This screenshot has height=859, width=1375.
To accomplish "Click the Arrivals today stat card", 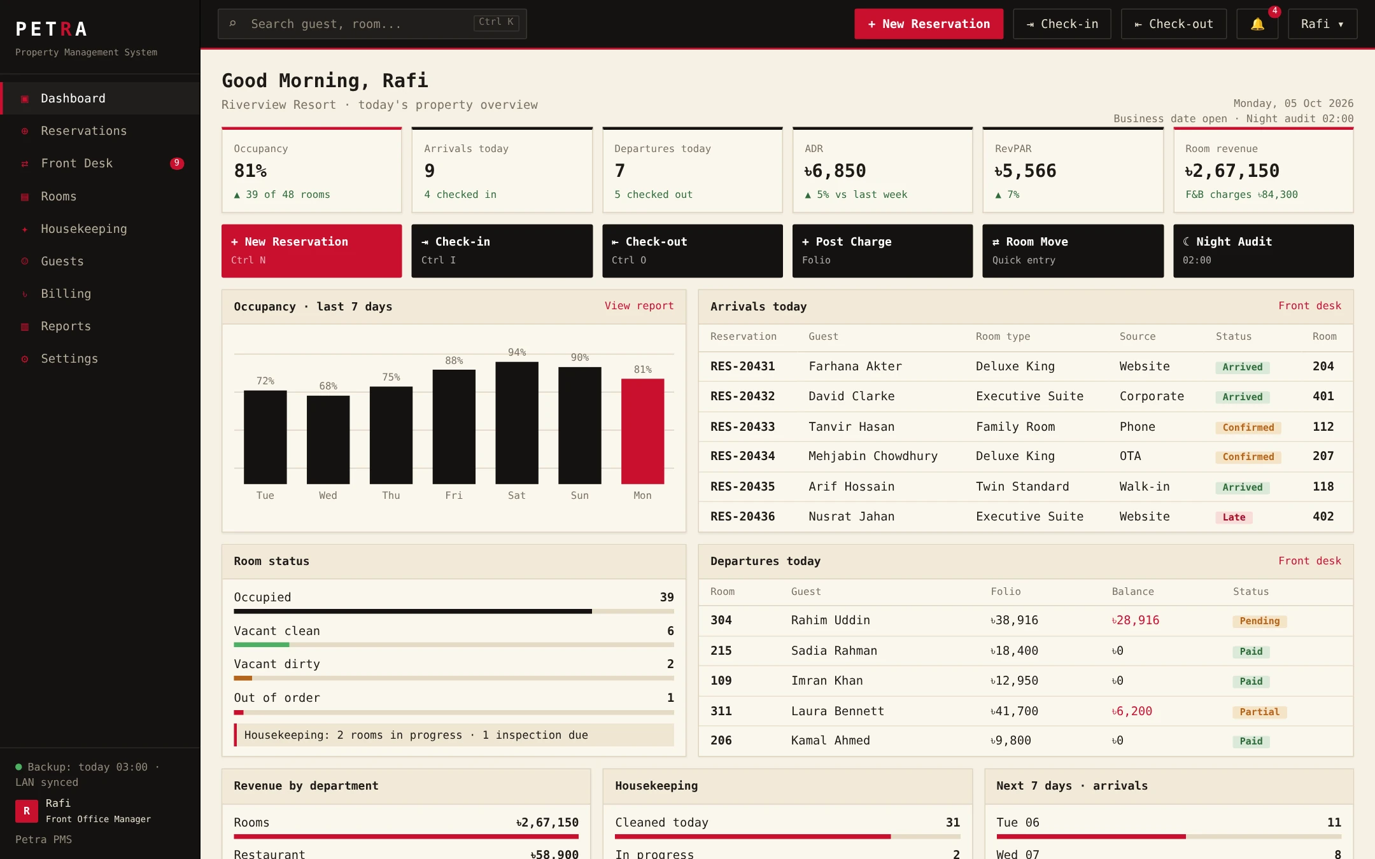I will 502,170.
